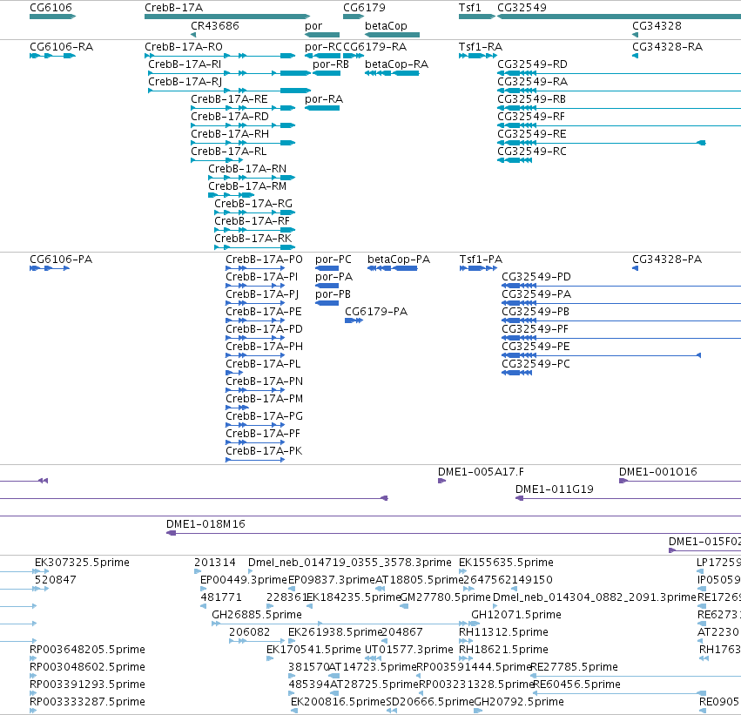741x715 pixels.
Task: Click transcript CrebB-17A-RJ
Action: point(229,91)
